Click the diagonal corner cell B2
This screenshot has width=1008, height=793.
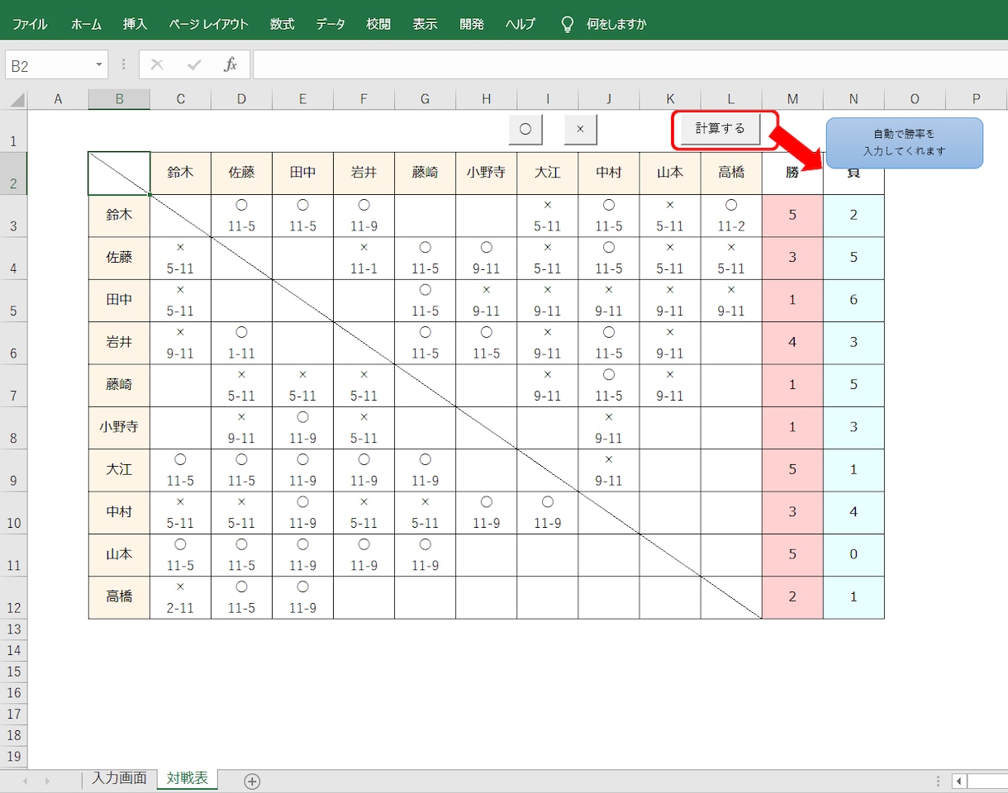tap(119, 173)
